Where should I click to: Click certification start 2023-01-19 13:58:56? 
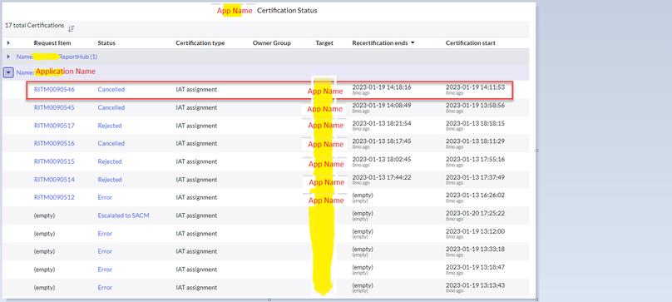click(x=475, y=105)
